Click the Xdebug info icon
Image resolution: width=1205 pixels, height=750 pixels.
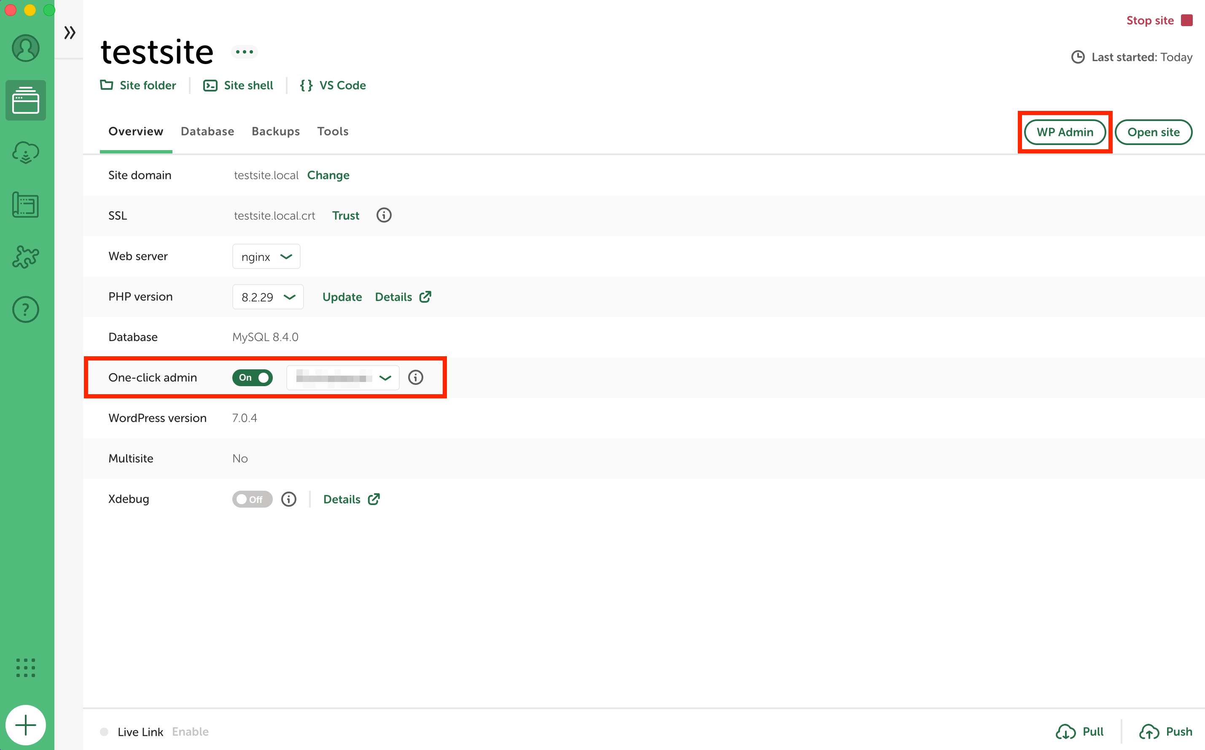click(289, 499)
